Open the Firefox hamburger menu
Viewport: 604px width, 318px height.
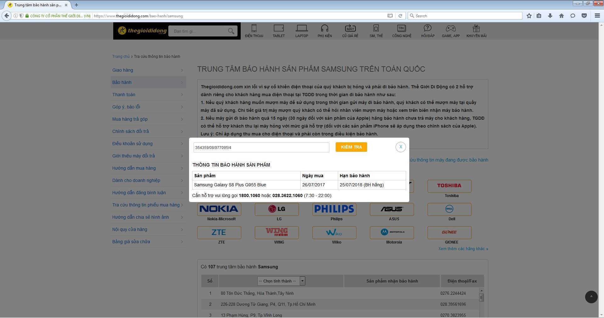point(597,16)
